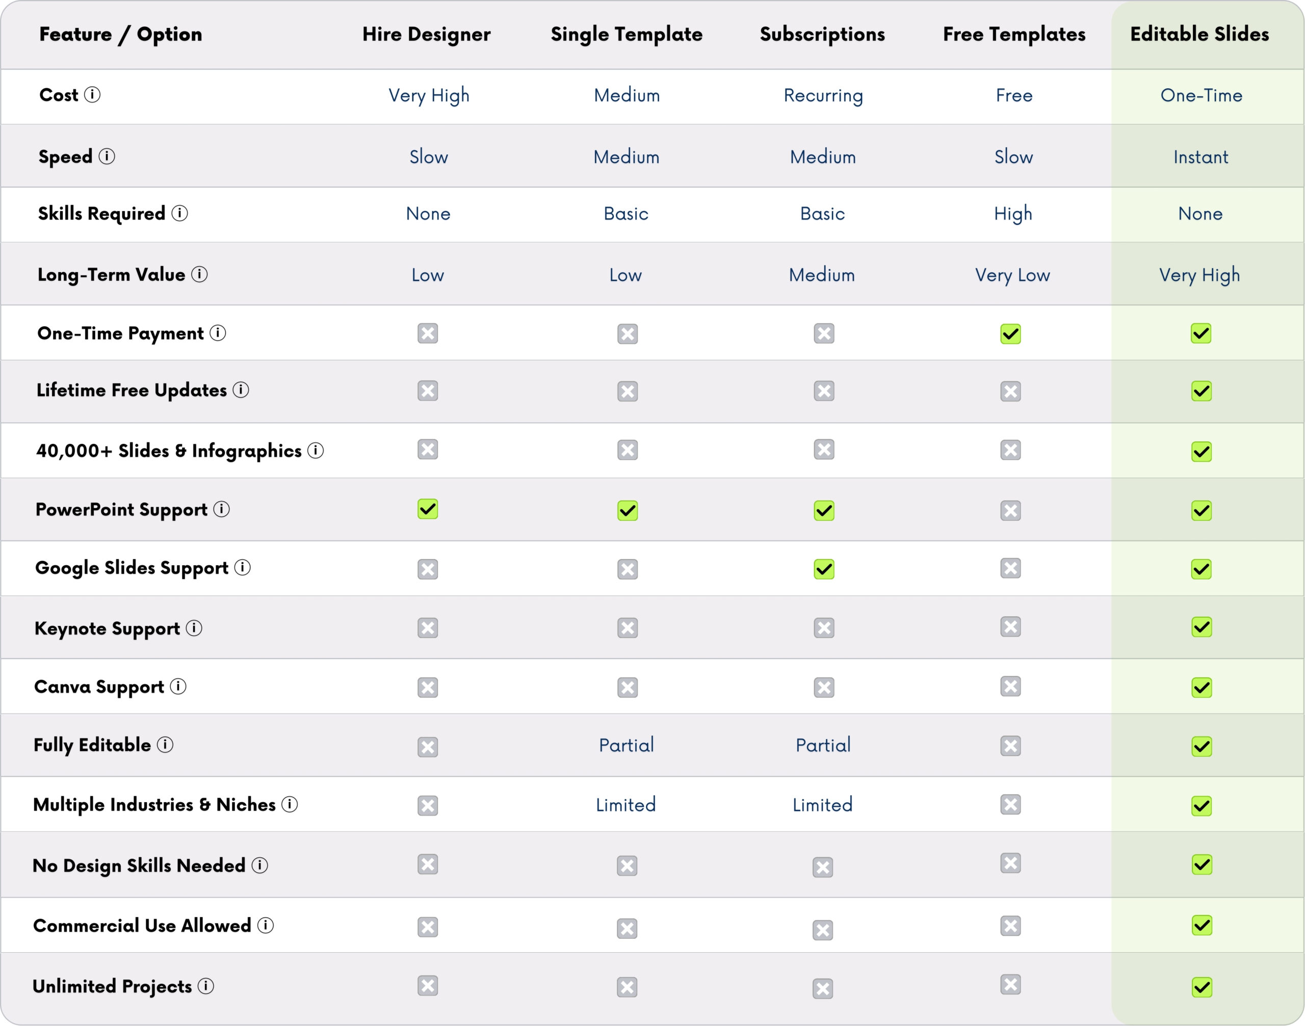Viewport: 1305px width, 1026px height.
Task: Click the Unlimited Projects info icon
Action: [x=205, y=986]
